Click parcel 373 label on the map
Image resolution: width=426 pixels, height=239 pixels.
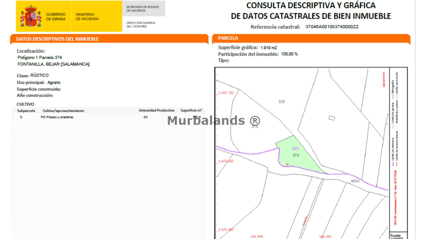click(255, 126)
